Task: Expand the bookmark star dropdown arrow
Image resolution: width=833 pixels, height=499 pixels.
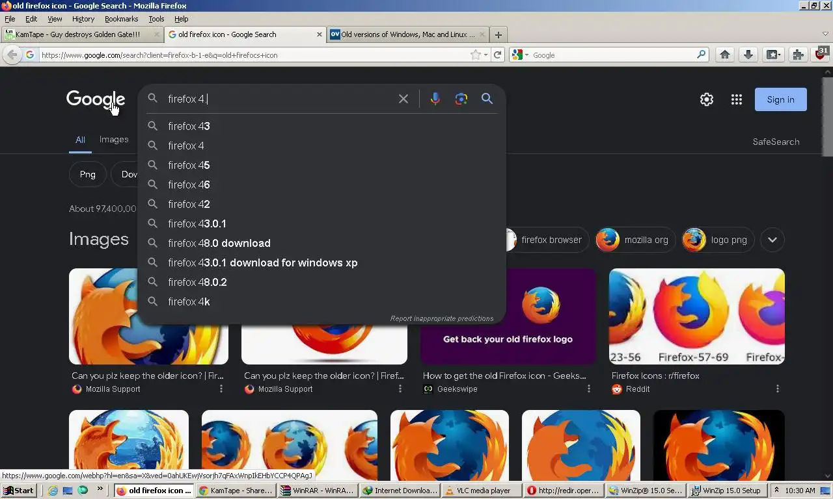Action: pyautogui.click(x=485, y=55)
